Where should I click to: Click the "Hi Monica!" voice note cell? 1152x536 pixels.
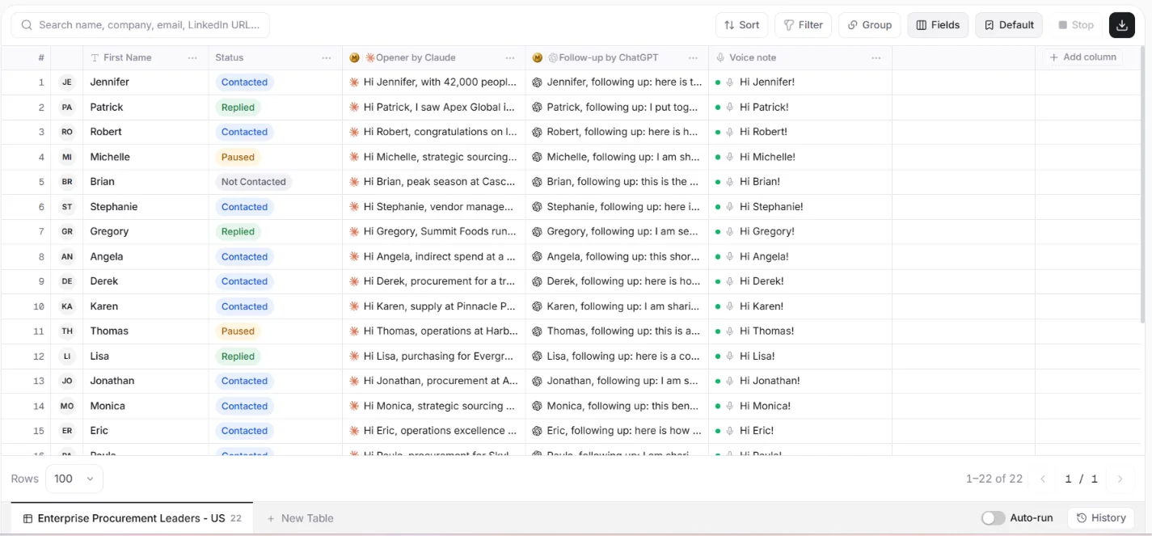pyautogui.click(x=800, y=406)
